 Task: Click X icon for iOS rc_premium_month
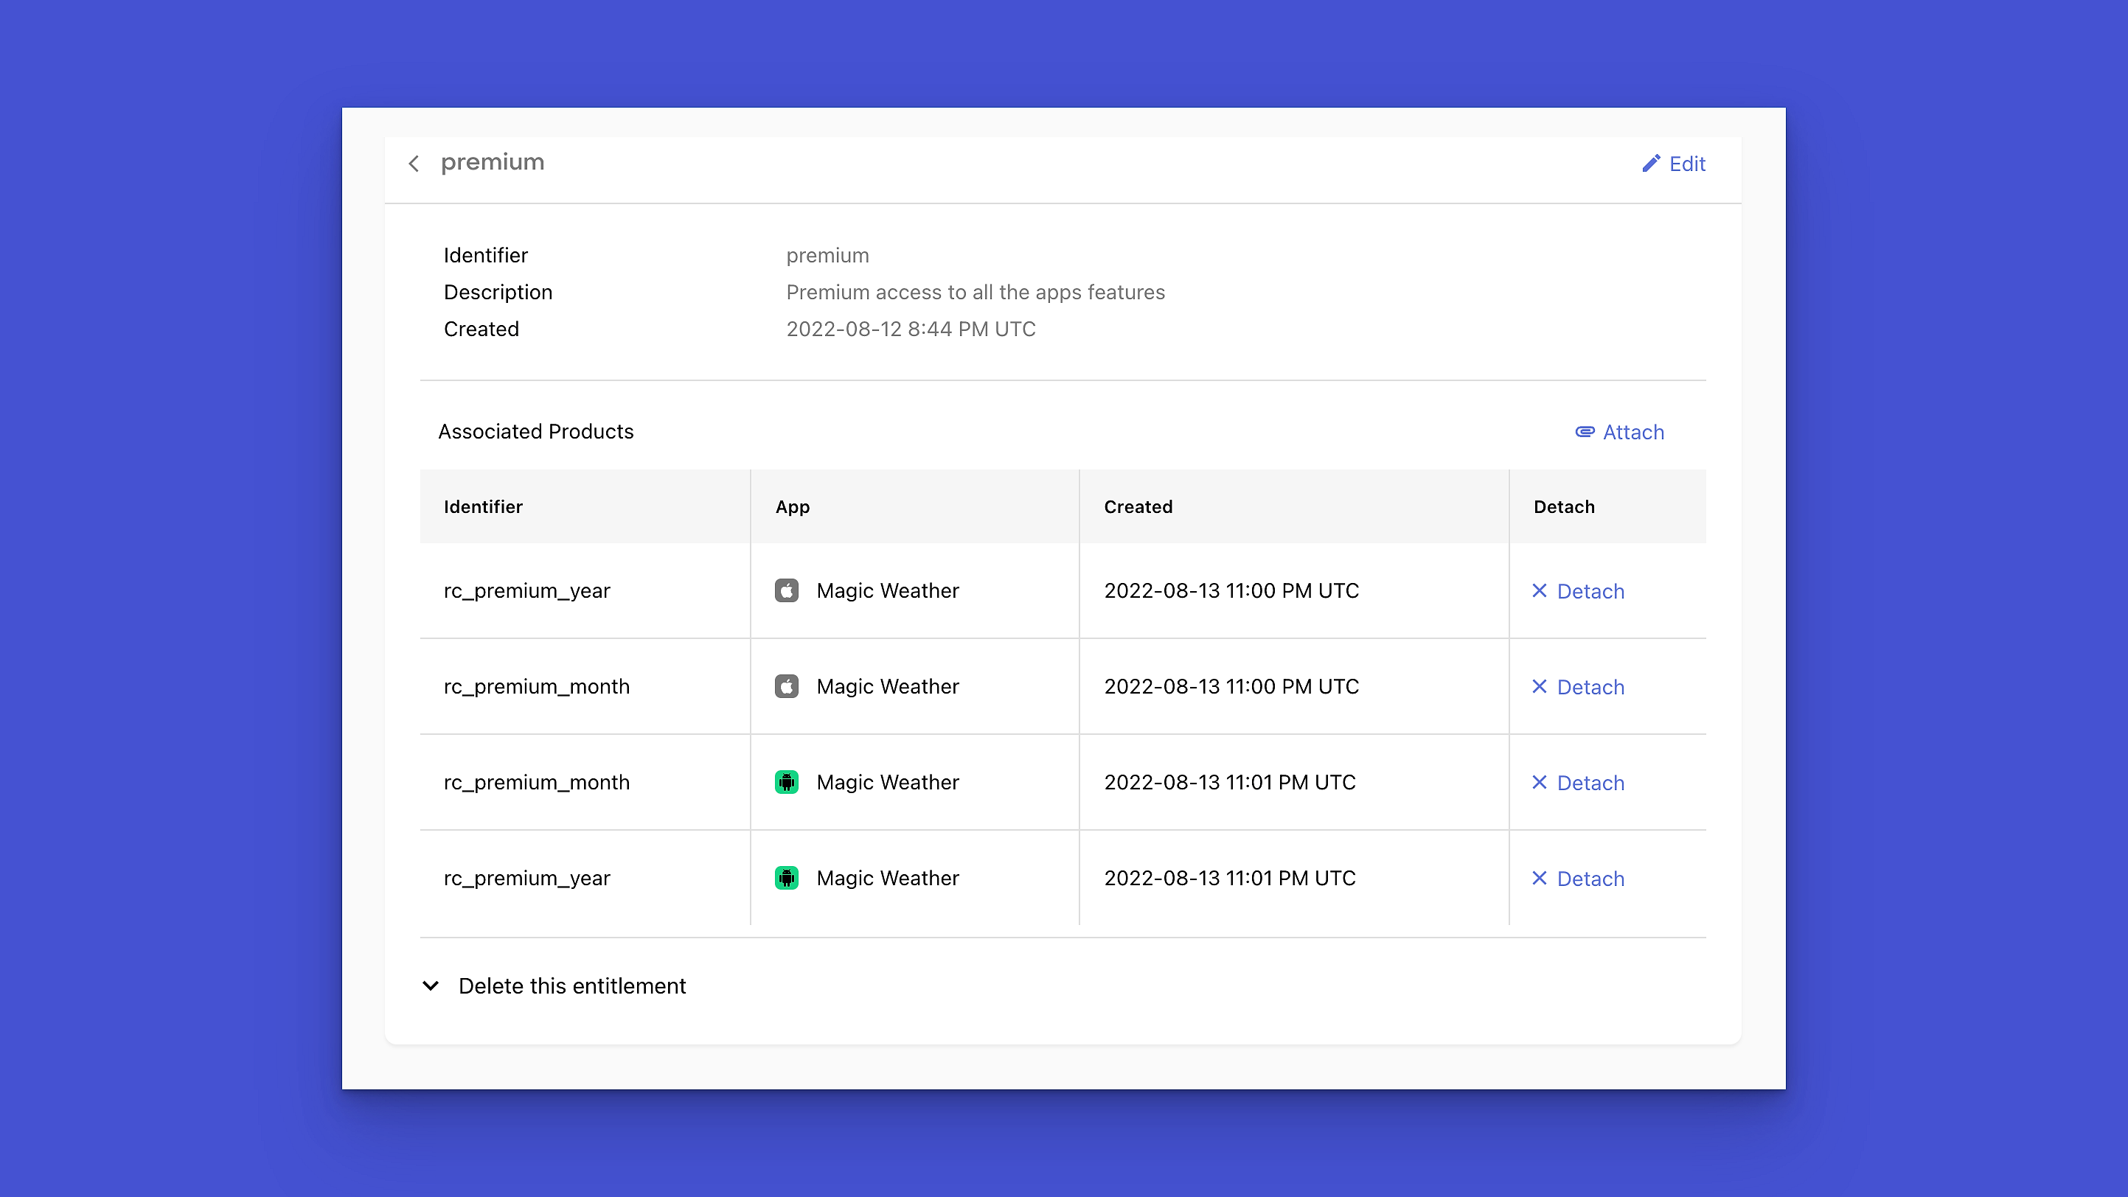click(x=1539, y=686)
